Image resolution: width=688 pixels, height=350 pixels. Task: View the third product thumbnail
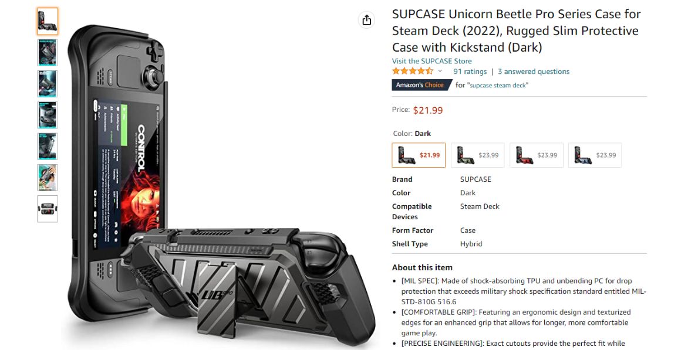[48, 84]
